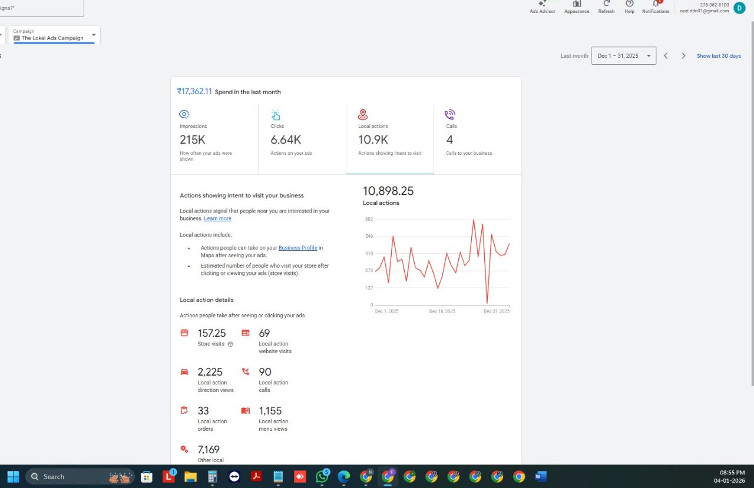Click the account avatar D
754x488 pixels.
coord(739,8)
